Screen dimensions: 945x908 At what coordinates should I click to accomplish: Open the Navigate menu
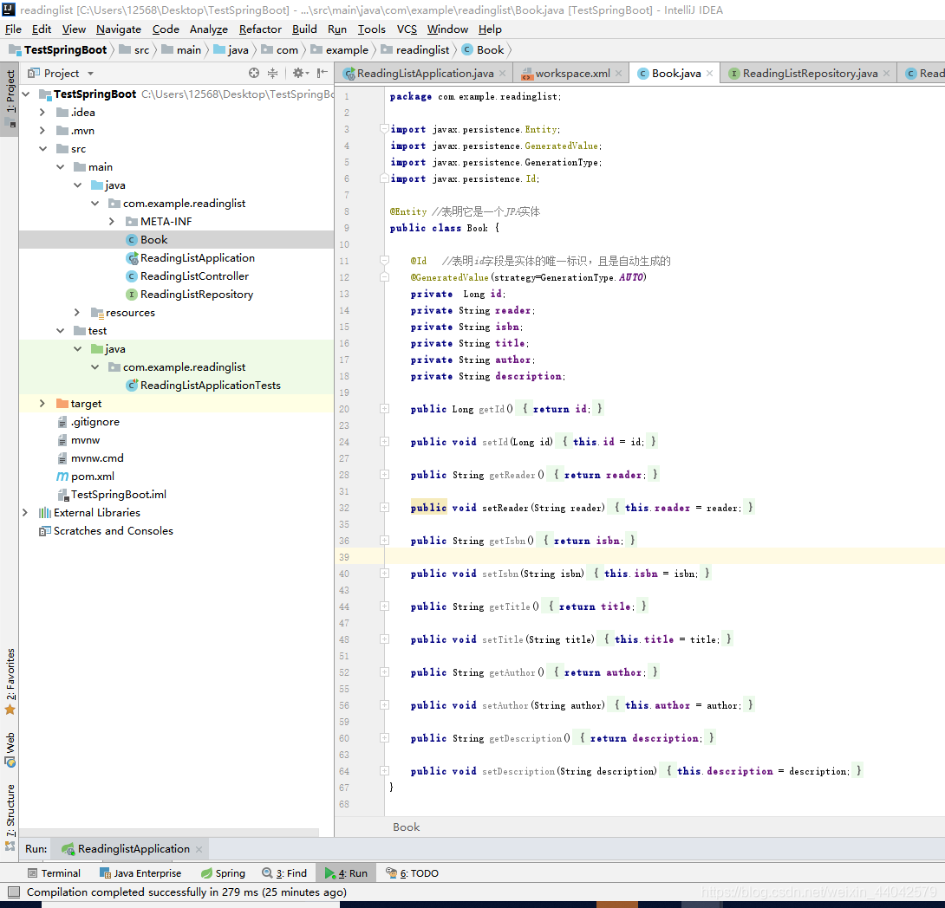click(x=118, y=29)
